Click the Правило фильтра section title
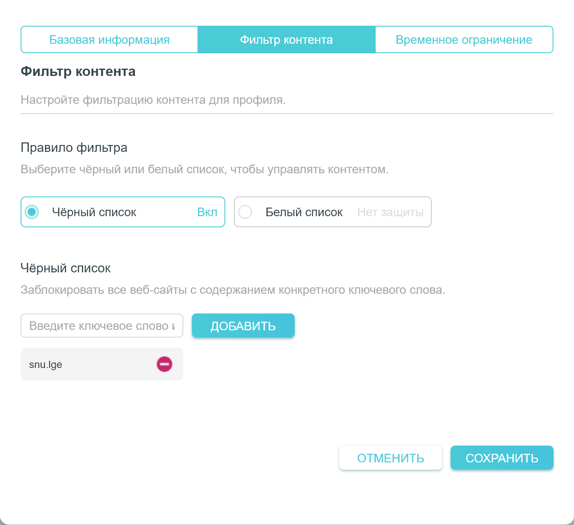Screen dimensions: 574x525 point(74,148)
